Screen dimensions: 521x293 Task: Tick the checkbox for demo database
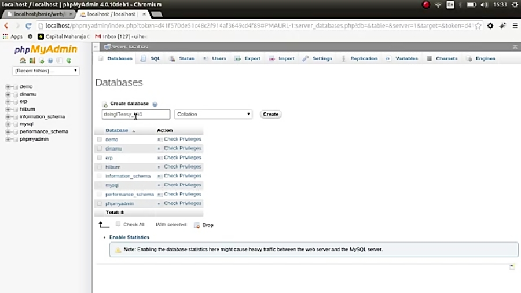pyautogui.click(x=99, y=139)
